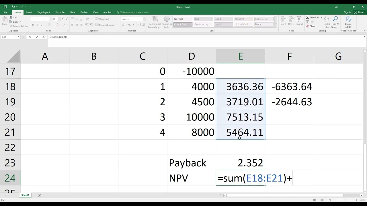Switch to the Acrobat tab
The height and width of the screenshot is (206, 367).
pos(107,12)
